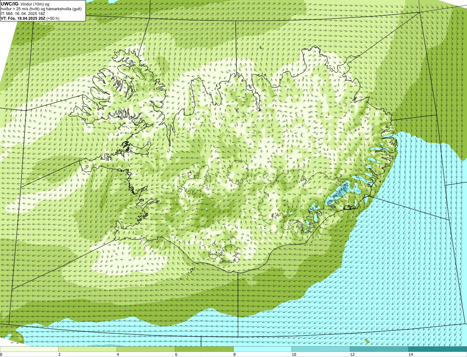The height and width of the screenshot is (357, 467).
Task: Click the forecast offset text "(+50 h)"
Action: (53, 18)
